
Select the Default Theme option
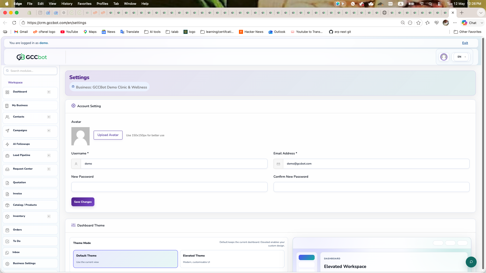126,259
